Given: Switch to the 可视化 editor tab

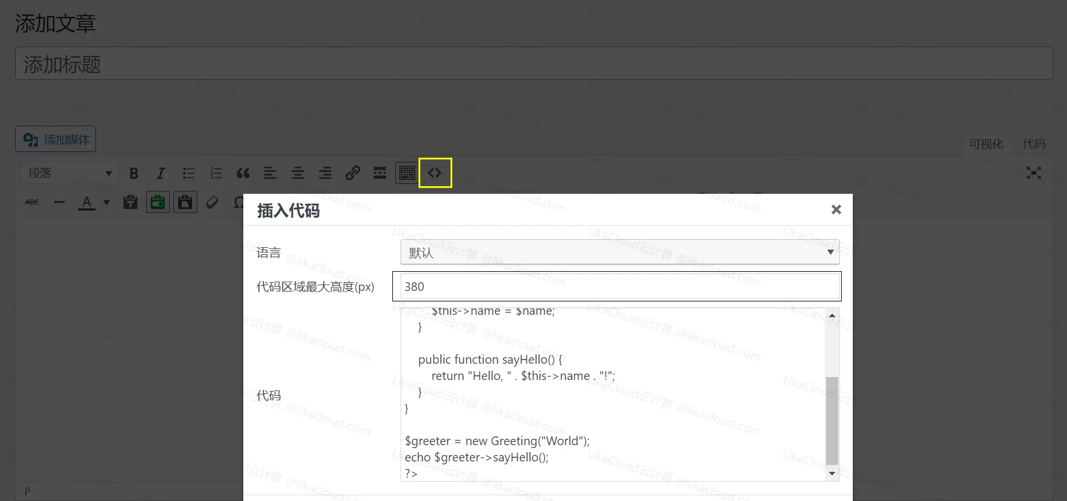Looking at the screenshot, I should 986,144.
